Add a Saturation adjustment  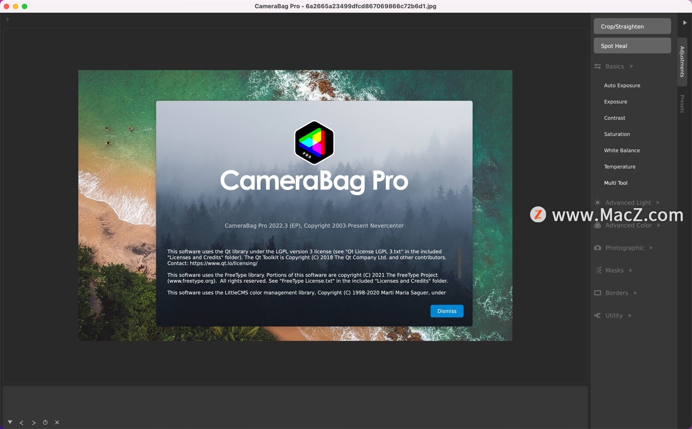pos(617,134)
